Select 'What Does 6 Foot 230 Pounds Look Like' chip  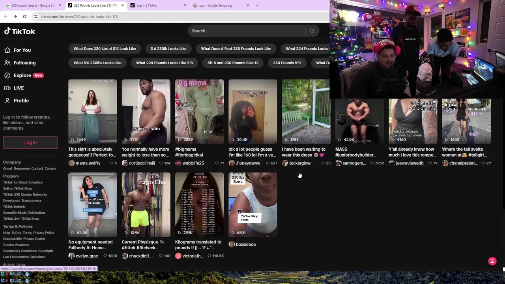(236, 49)
